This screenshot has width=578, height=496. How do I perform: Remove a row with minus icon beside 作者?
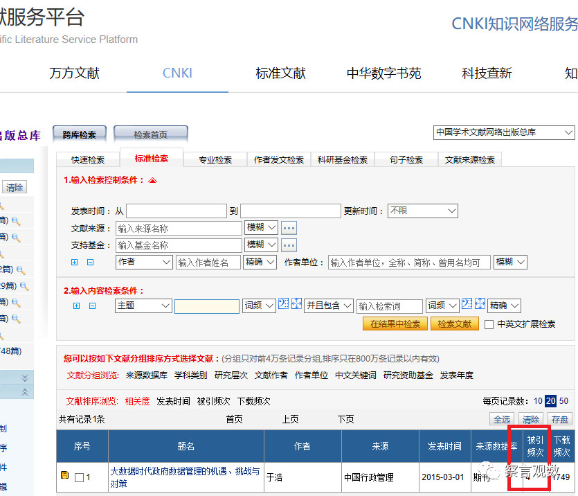[90, 262]
